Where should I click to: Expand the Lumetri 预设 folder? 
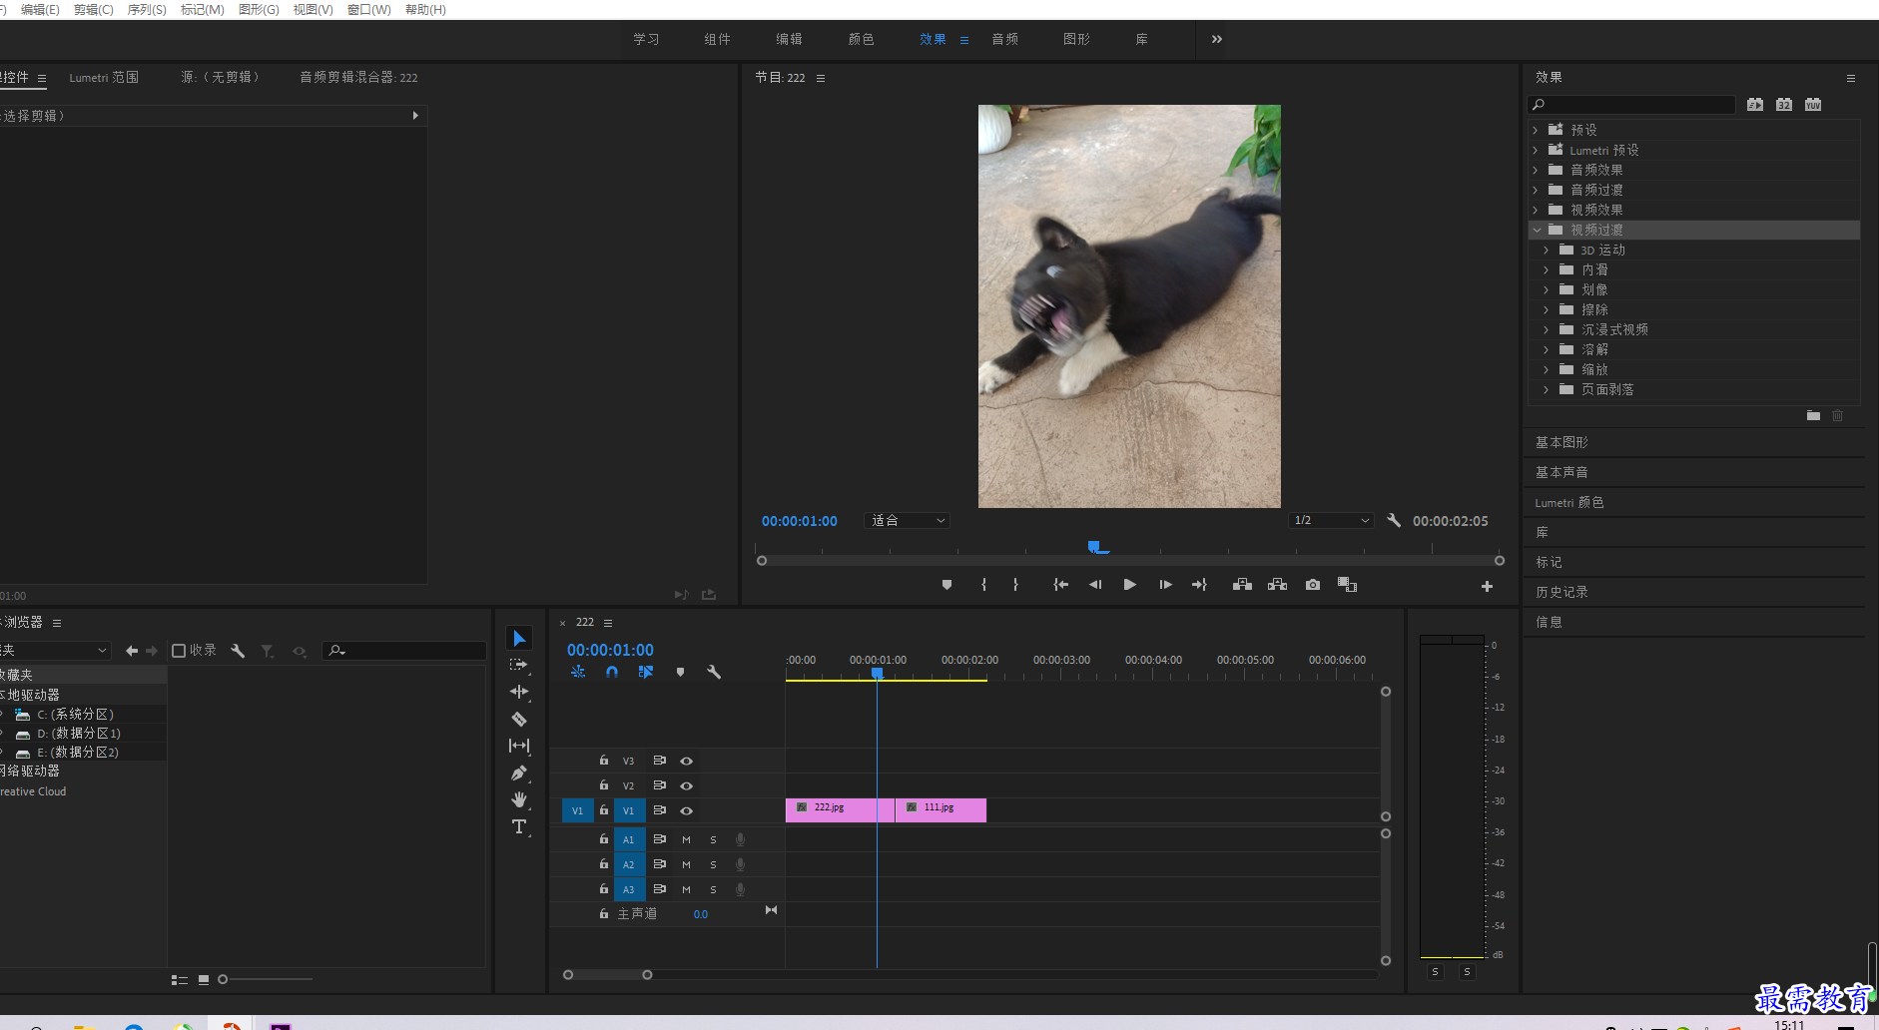1536,150
